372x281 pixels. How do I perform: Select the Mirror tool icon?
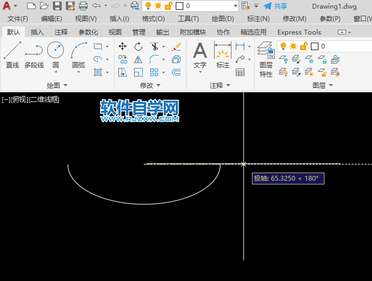point(138,59)
